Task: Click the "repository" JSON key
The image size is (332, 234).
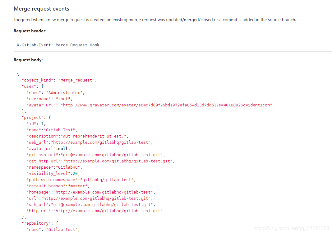Action: [37, 223]
